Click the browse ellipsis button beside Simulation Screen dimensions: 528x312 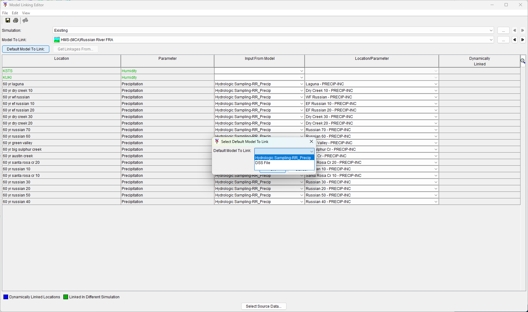(503, 30)
